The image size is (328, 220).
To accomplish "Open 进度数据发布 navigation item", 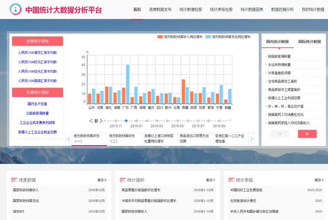I will [160, 10].
